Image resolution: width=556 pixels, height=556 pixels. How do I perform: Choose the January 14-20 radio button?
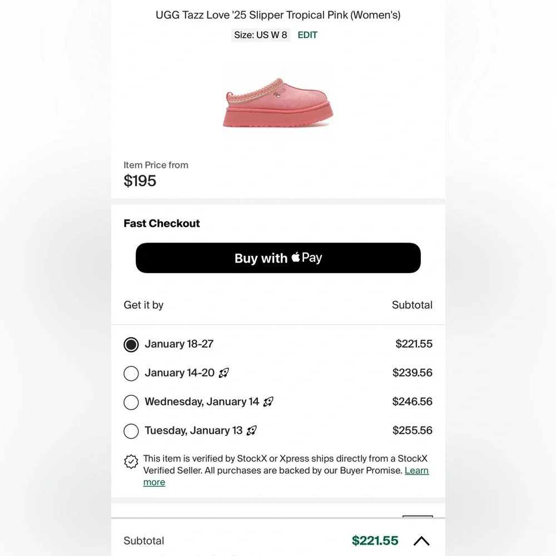pos(131,373)
